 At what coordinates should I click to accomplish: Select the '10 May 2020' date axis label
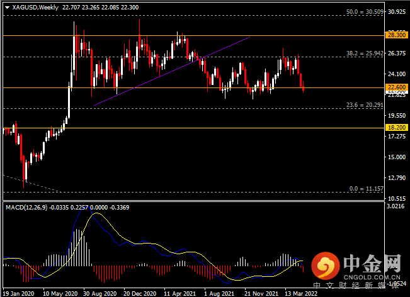[60, 294]
